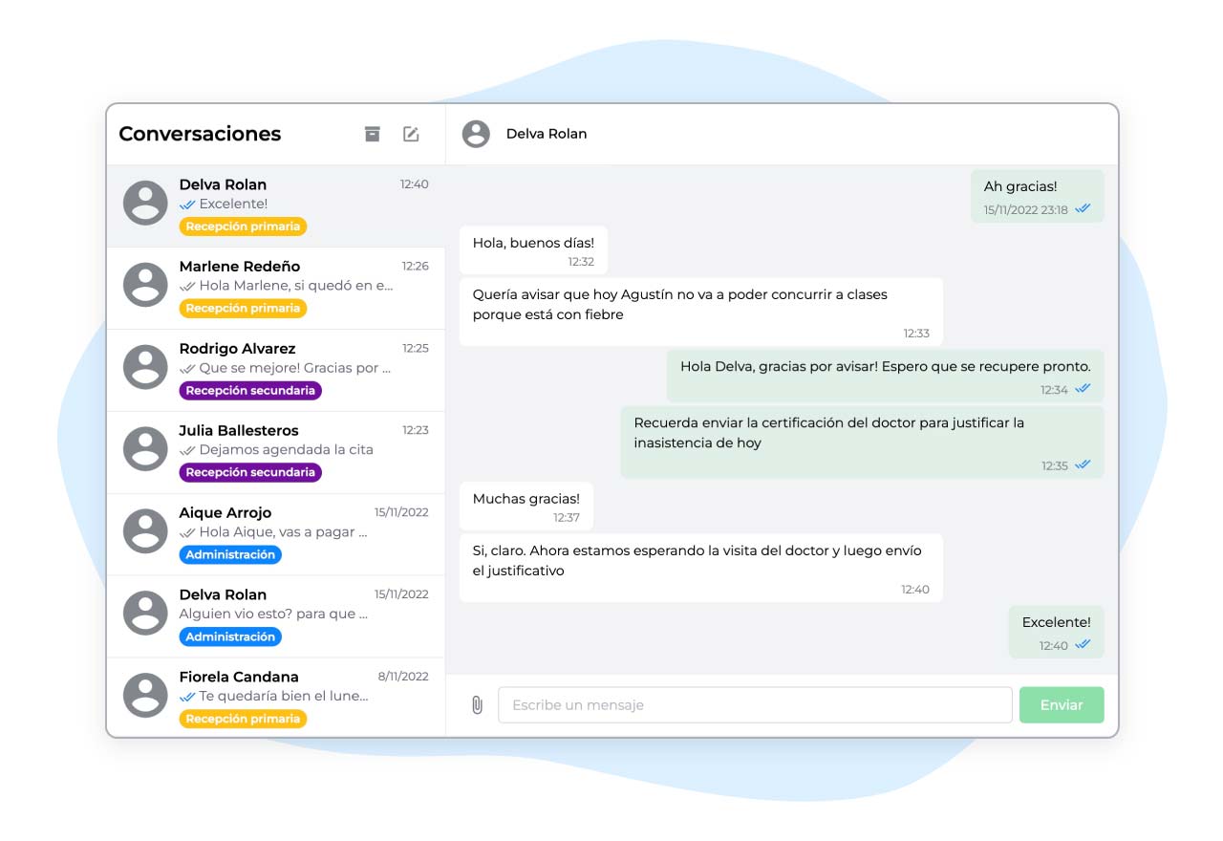Open the archived conversations icon
This screenshot has width=1223, height=841.
(x=373, y=134)
